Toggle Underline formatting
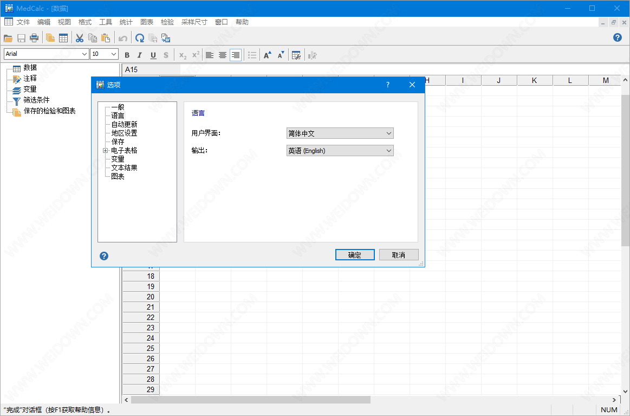 pos(153,55)
